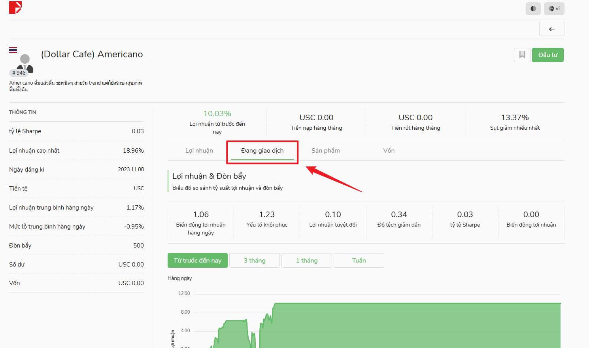This screenshot has height=348, width=589.
Task: Click the 10.03% total profit value
Action: [217, 114]
